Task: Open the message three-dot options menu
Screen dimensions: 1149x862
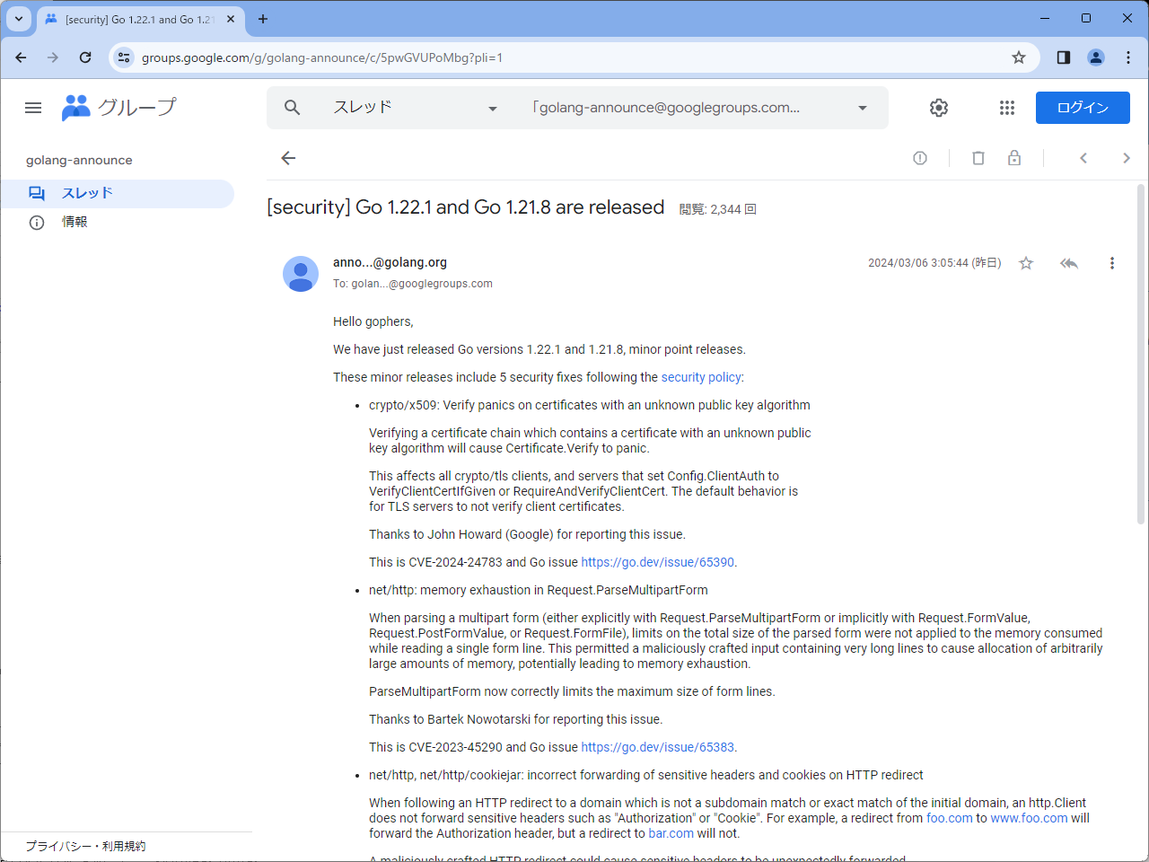Action: tap(1112, 262)
